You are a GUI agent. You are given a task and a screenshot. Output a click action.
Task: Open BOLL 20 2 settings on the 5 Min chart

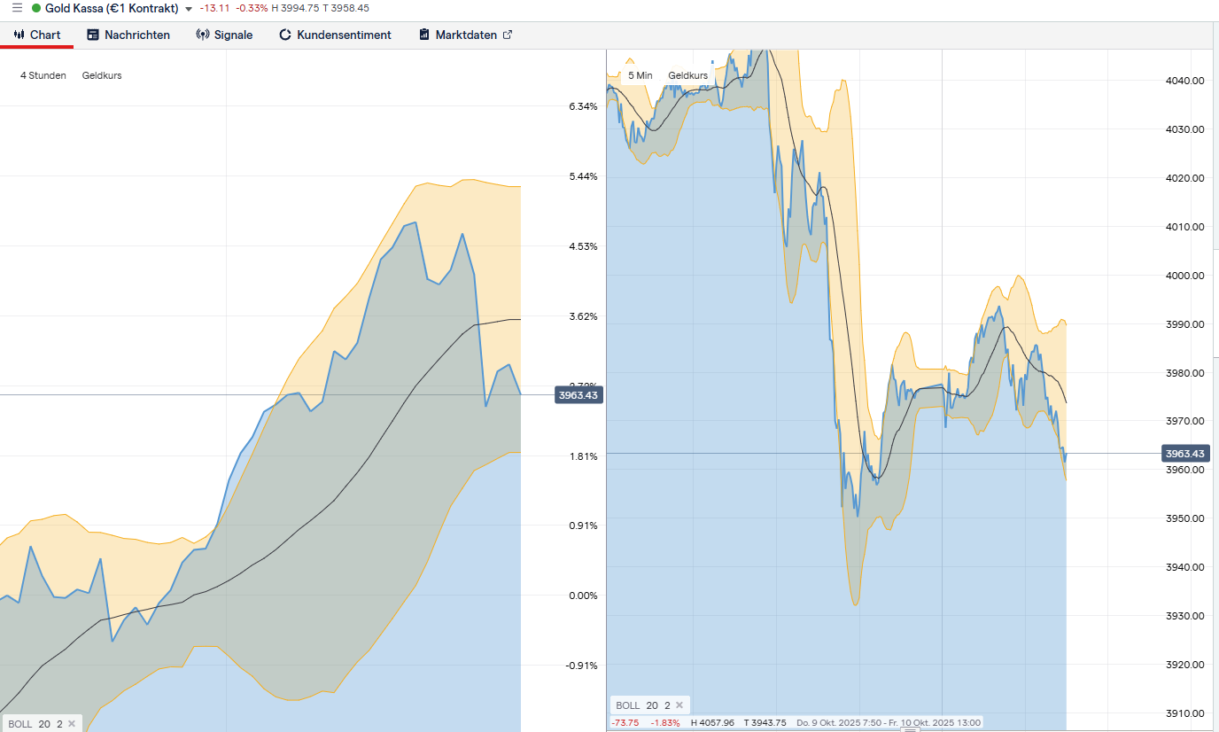643,705
